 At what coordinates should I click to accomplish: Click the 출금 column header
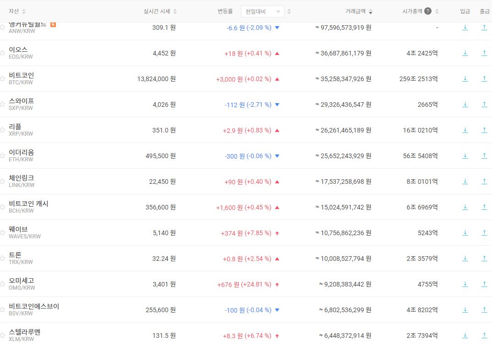[x=485, y=11]
